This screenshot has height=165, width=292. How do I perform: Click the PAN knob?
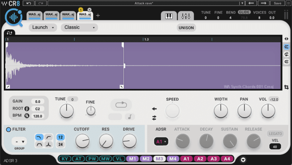[x=244, y=111]
